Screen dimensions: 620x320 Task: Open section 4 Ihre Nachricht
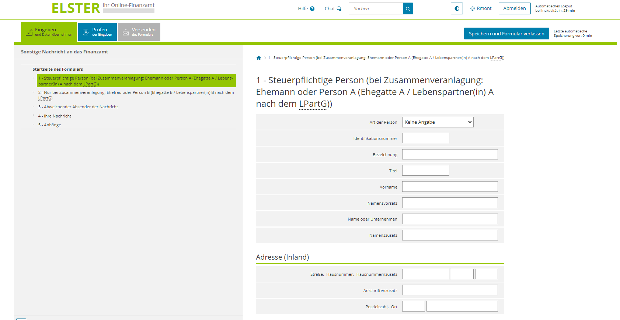(x=55, y=116)
